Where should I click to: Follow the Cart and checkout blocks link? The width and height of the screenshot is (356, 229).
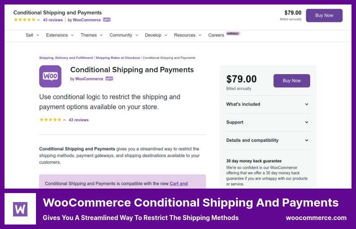click(178, 184)
